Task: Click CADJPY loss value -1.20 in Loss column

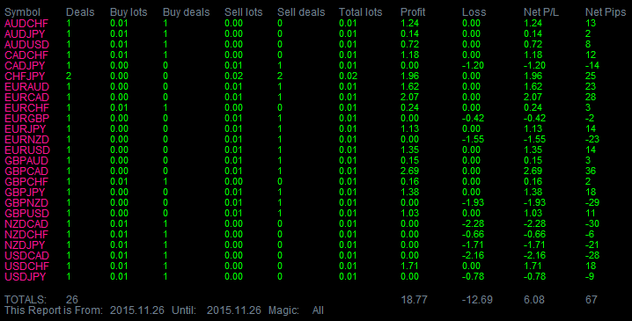Action: point(474,66)
